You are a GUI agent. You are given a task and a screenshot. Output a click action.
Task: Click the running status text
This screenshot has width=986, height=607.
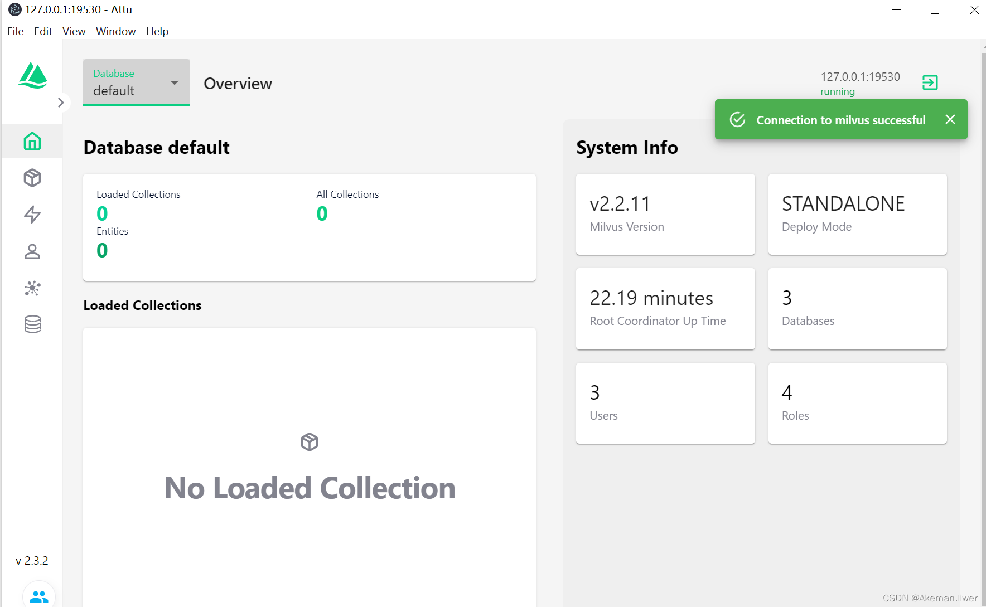tap(837, 91)
